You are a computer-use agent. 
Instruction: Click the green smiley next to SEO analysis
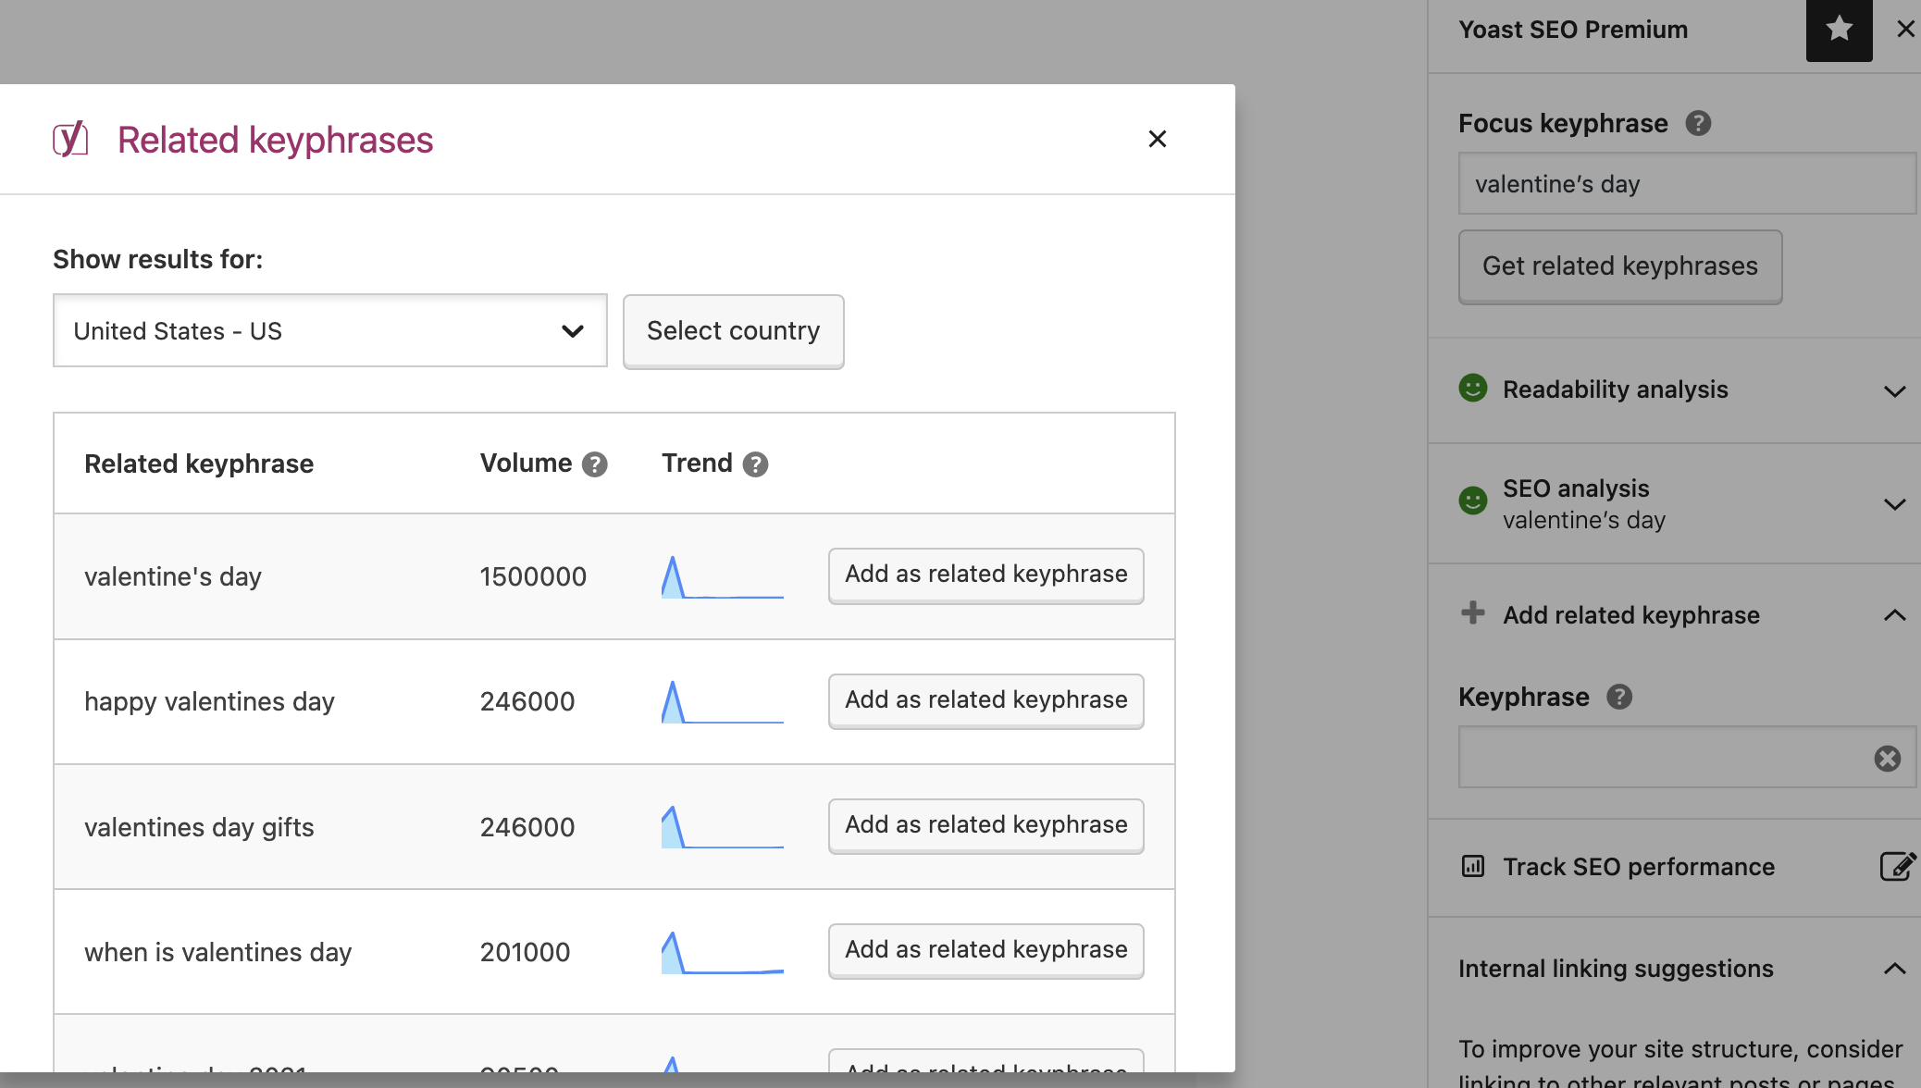coord(1473,501)
